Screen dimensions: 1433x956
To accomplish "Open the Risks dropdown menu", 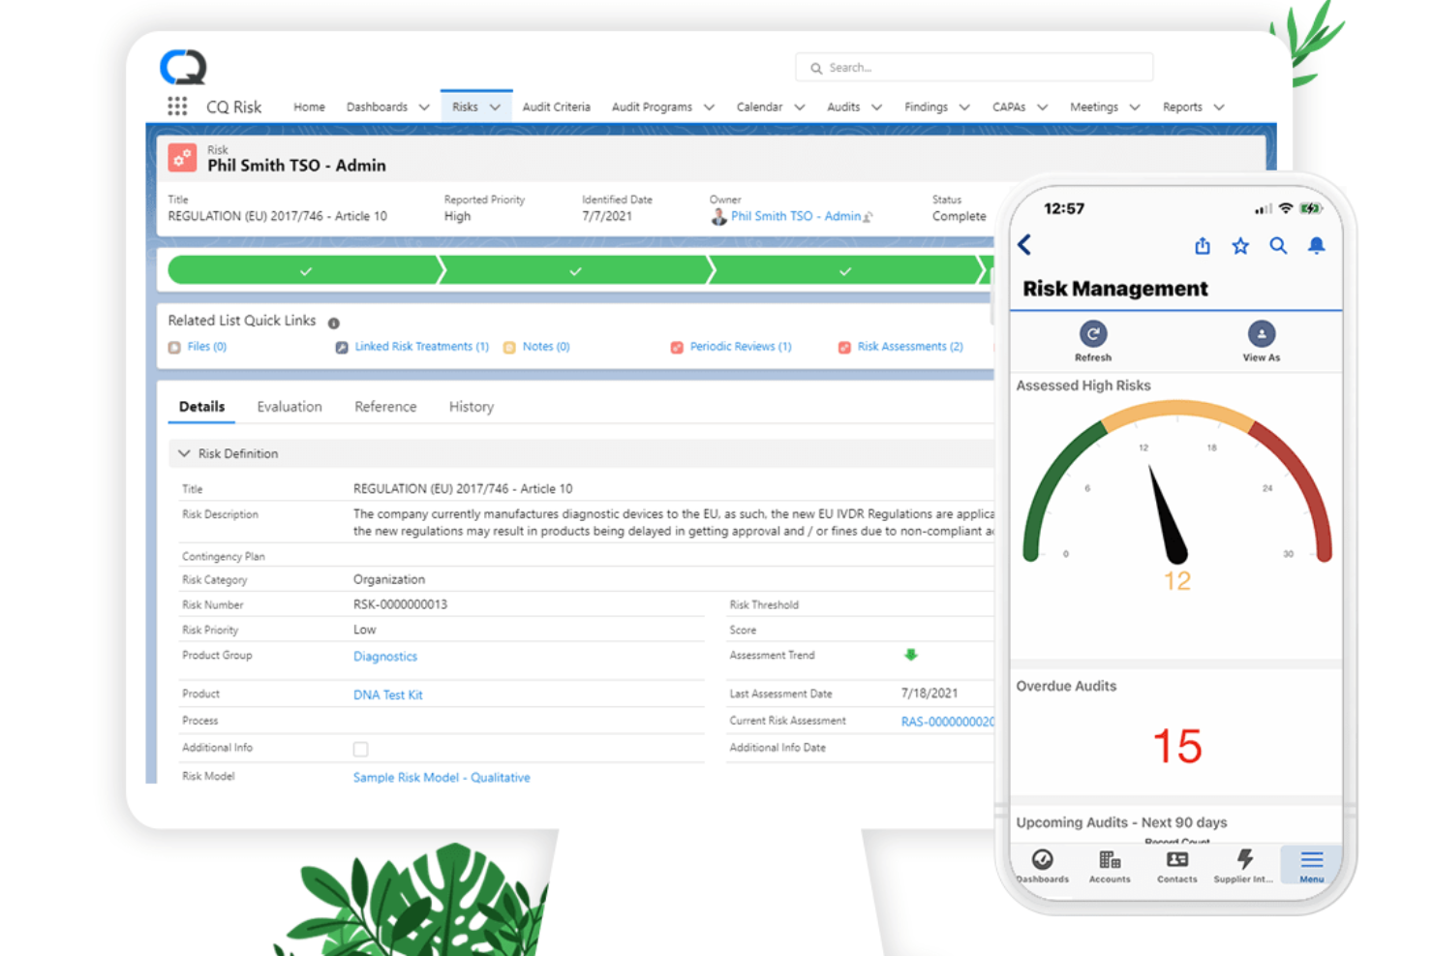I will (475, 107).
